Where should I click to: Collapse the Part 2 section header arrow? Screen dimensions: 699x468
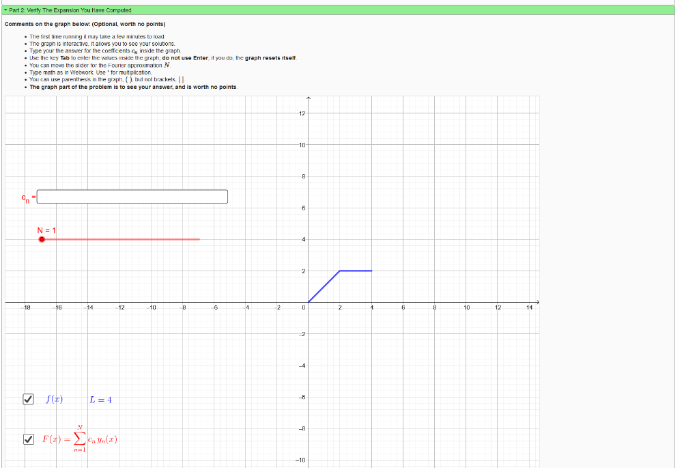click(x=5, y=10)
